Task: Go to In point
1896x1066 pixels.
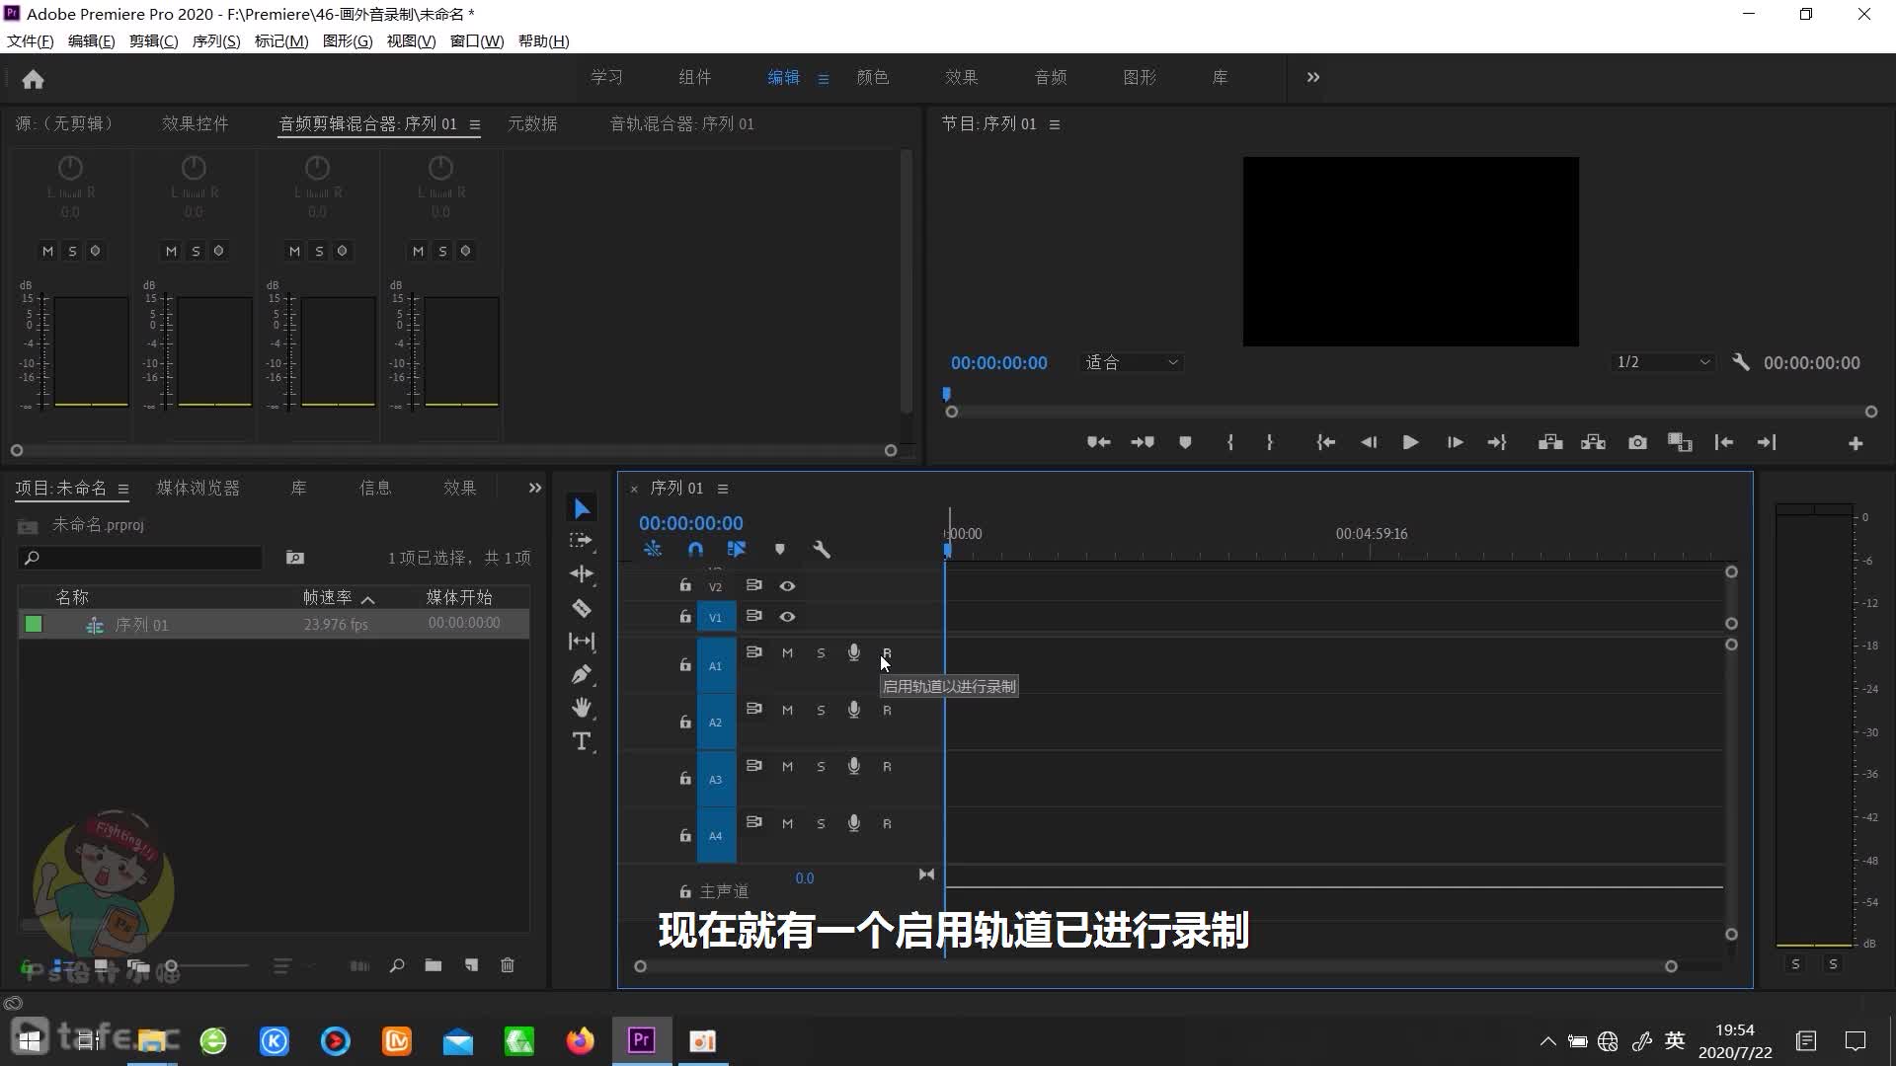Action: coord(1326,442)
